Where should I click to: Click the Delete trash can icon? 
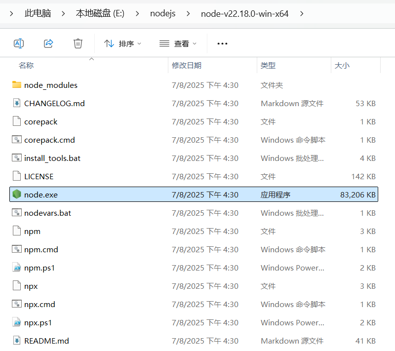tap(78, 43)
